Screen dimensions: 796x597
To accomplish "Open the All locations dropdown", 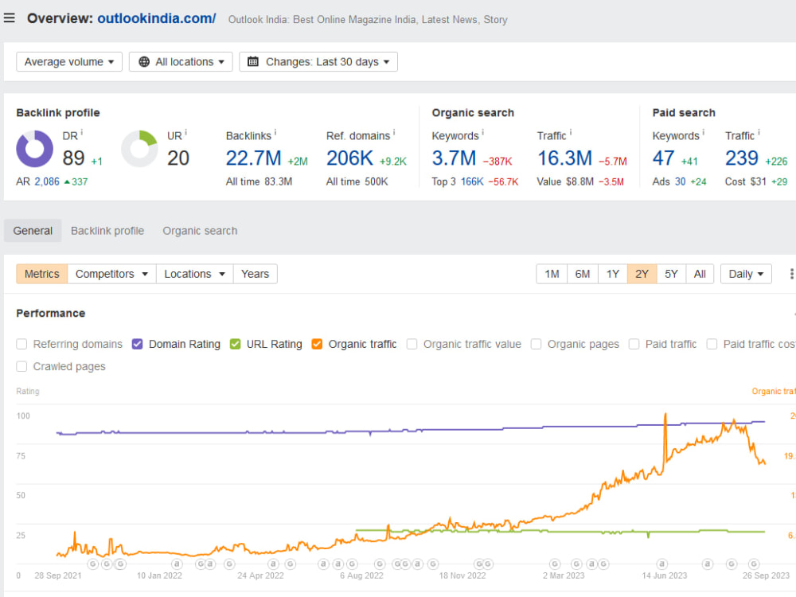I will (181, 62).
